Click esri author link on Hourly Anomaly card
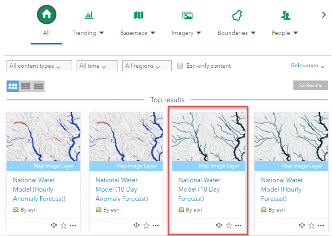The height and width of the screenshot is (236, 332). point(32,210)
